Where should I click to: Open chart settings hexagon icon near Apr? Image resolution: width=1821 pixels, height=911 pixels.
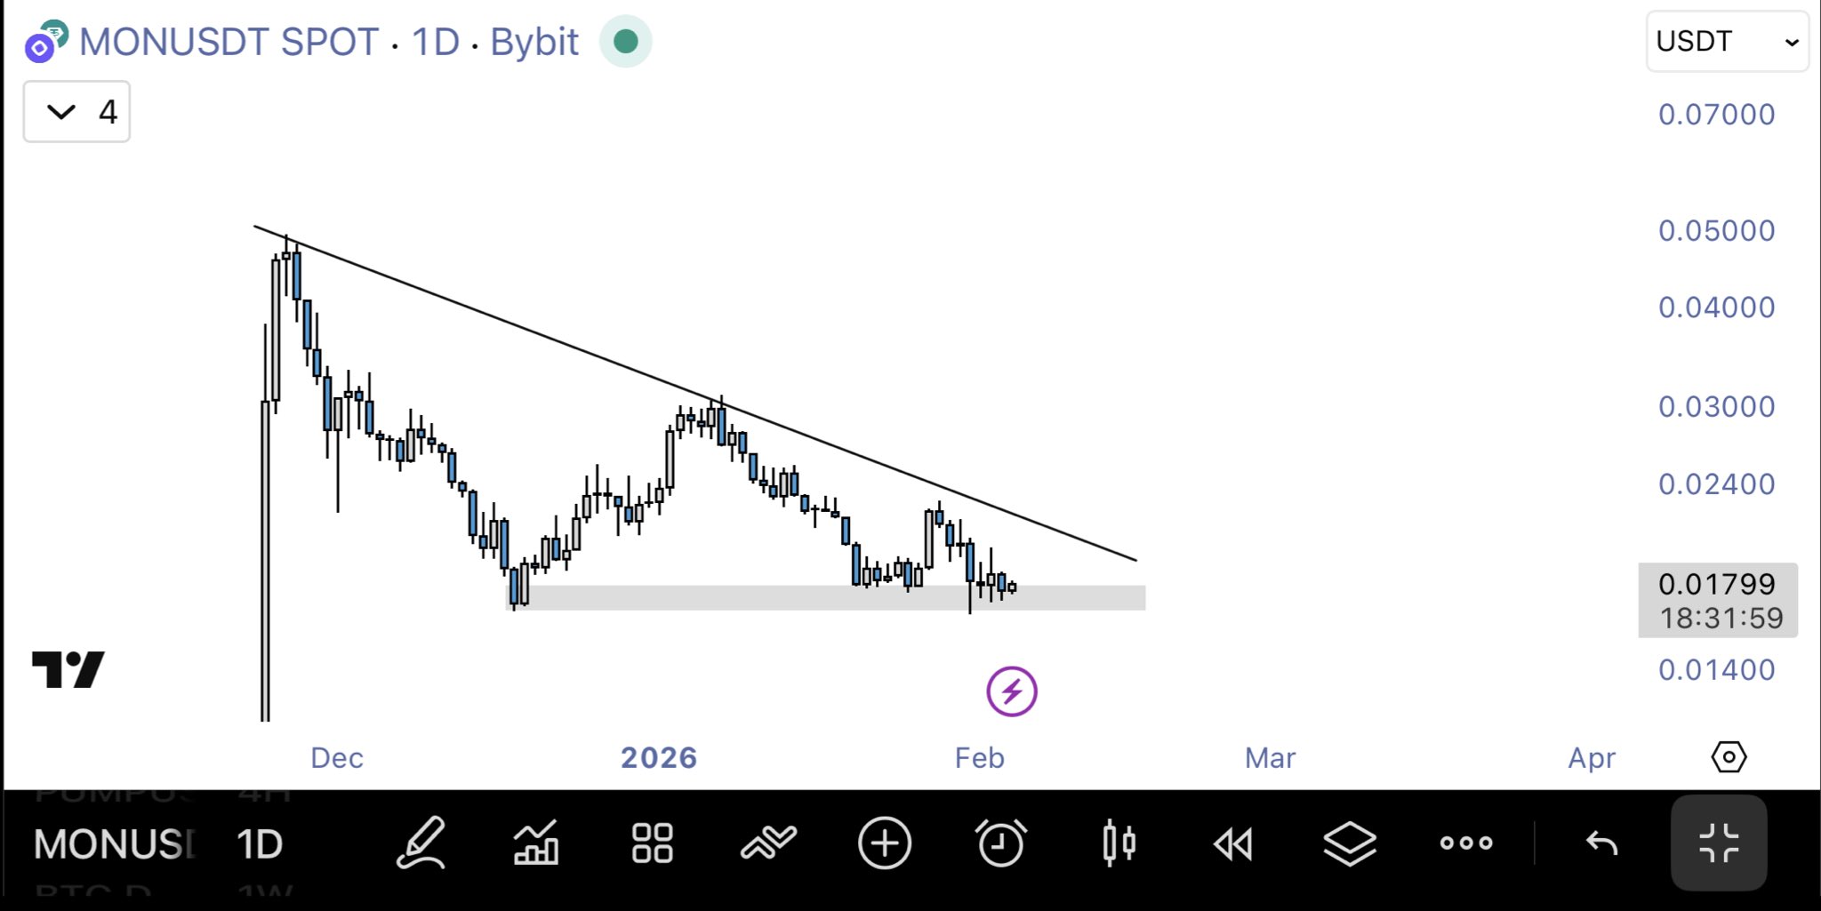coord(1729,757)
